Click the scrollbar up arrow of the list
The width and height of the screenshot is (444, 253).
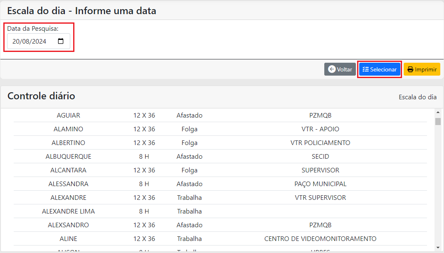438,112
